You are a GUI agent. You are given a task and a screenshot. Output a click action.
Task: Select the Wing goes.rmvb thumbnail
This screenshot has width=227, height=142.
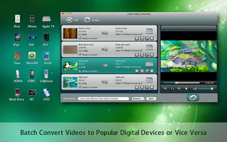70,49
